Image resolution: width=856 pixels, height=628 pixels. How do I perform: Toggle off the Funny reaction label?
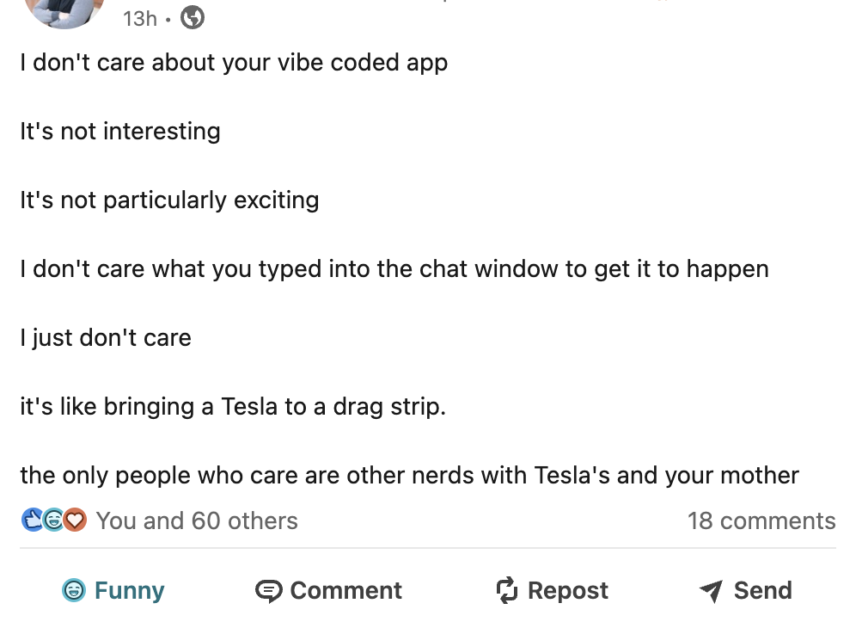pyautogui.click(x=129, y=591)
